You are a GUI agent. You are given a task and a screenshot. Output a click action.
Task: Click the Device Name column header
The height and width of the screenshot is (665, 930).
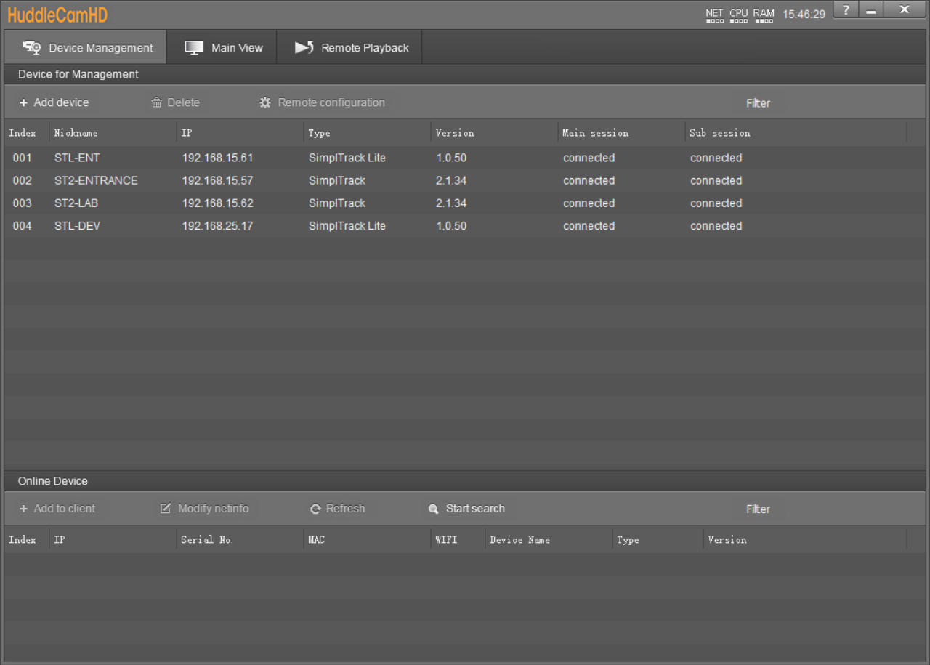pos(549,539)
